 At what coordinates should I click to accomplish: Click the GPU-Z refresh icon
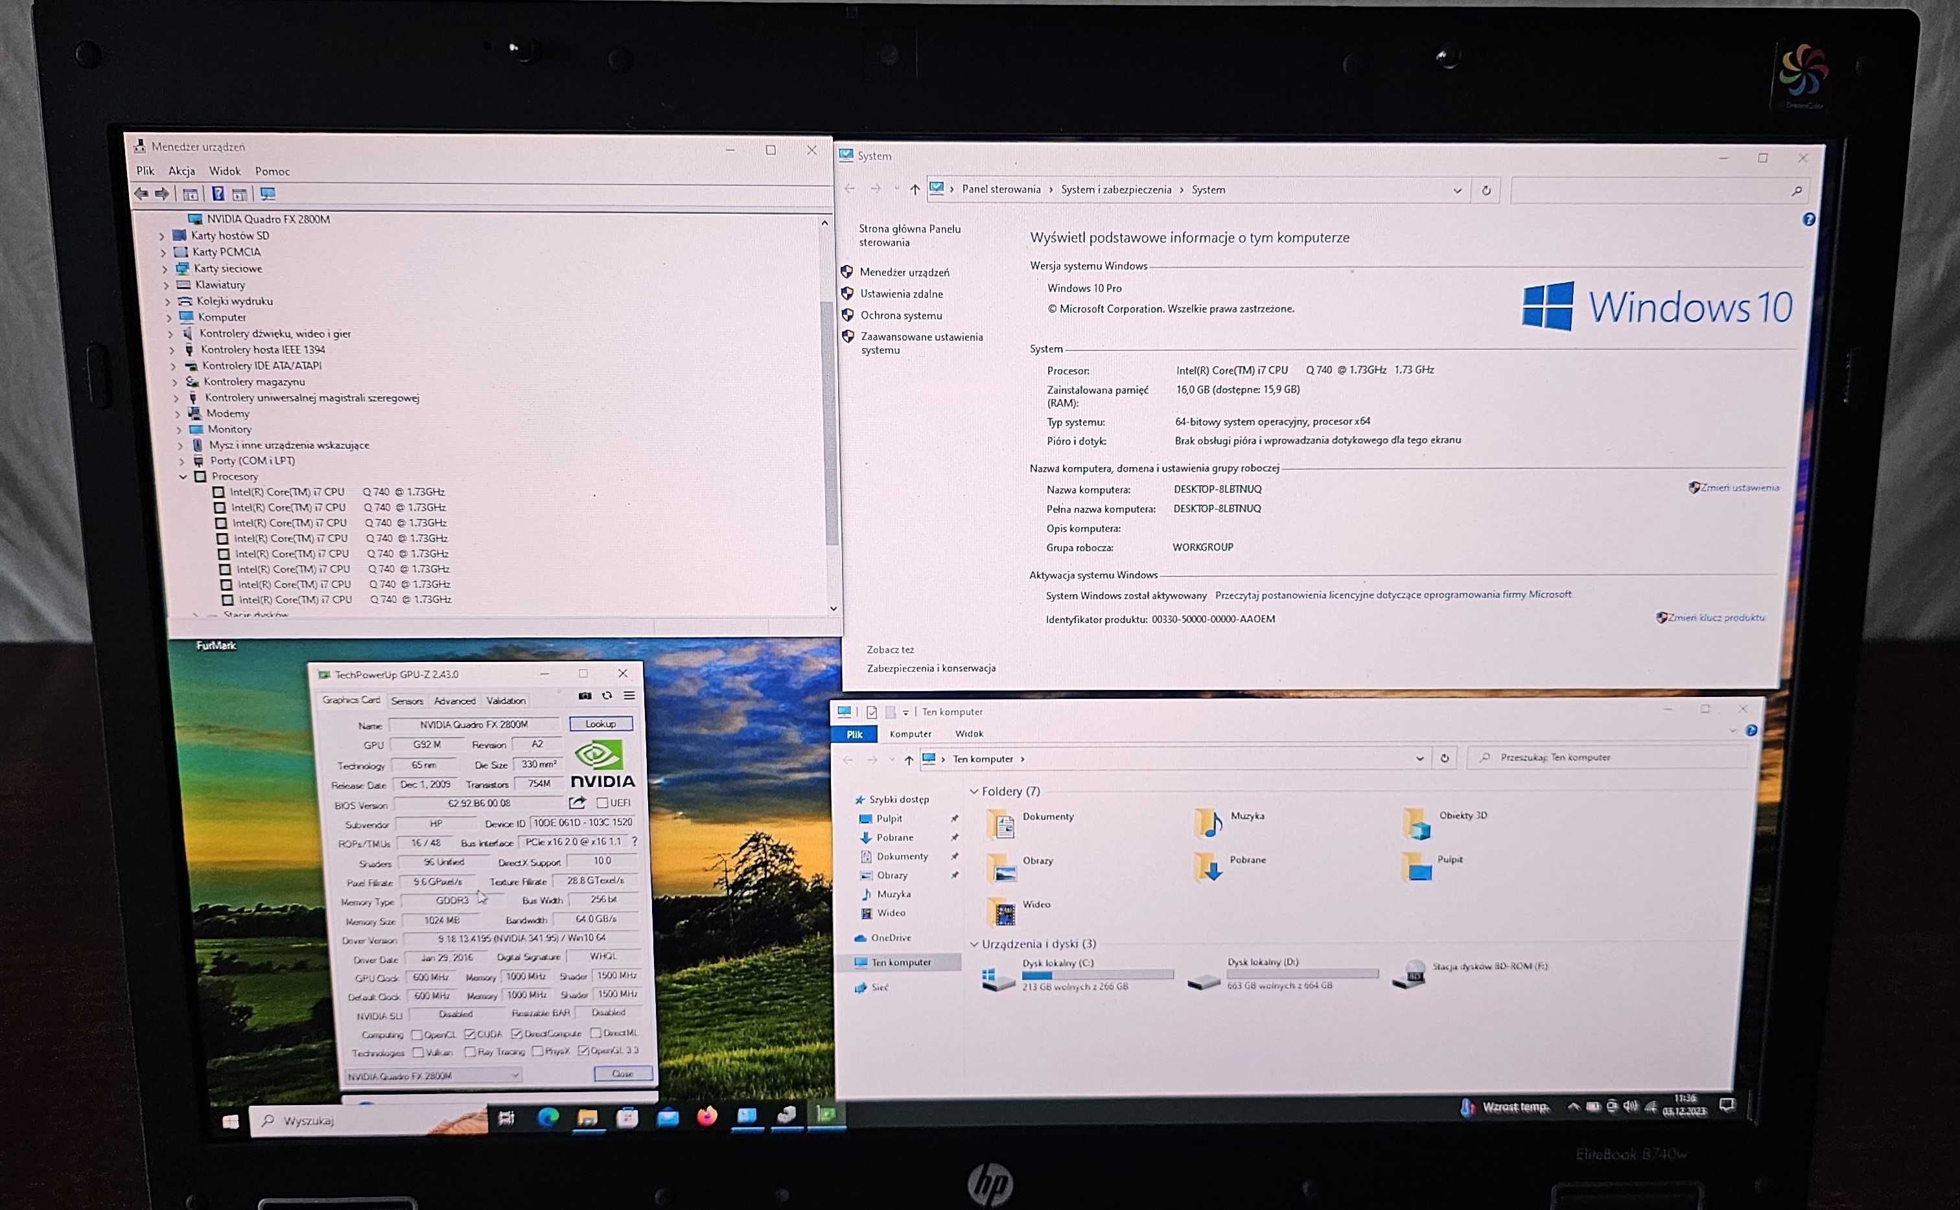[607, 696]
